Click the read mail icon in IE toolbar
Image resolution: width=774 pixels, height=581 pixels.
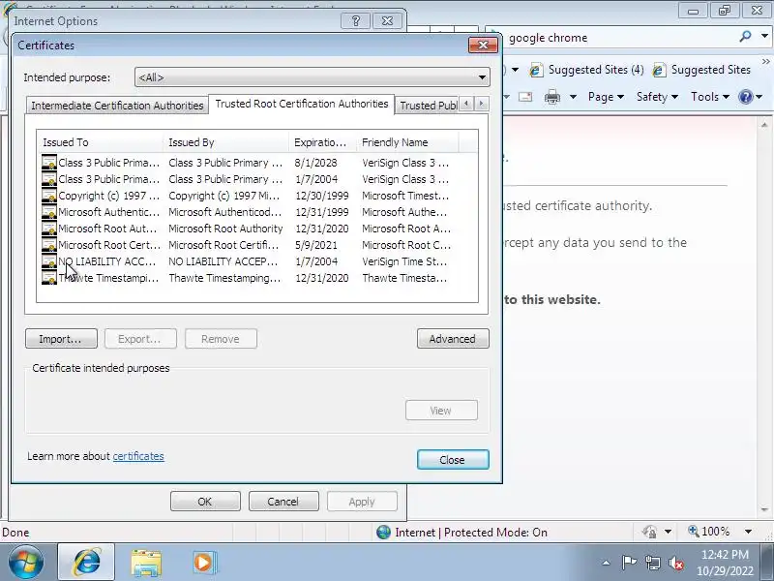tap(525, 97)
